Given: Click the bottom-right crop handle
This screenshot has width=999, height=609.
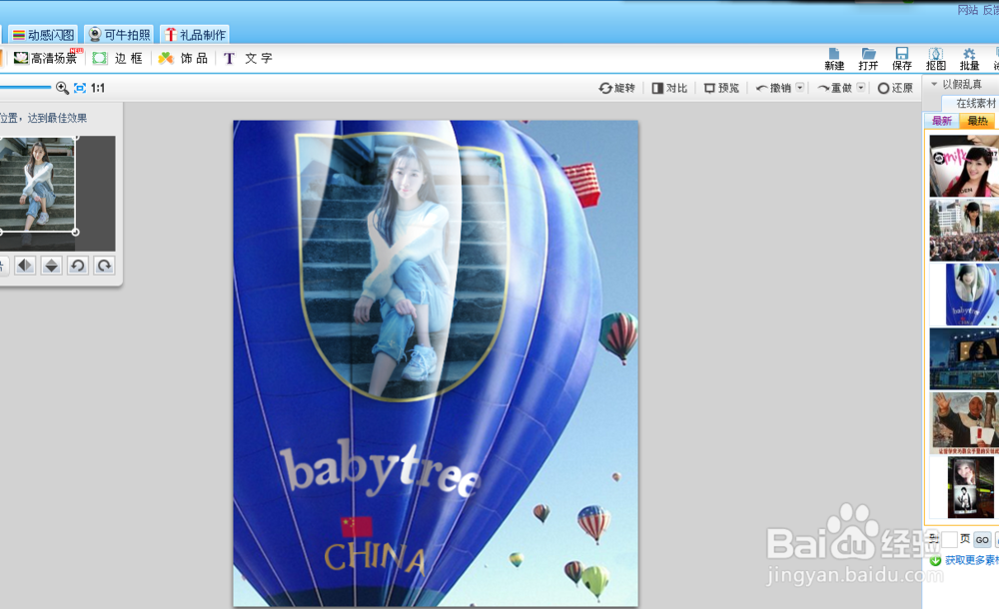Looking at the screenshot, I should [x=75, y=232].
